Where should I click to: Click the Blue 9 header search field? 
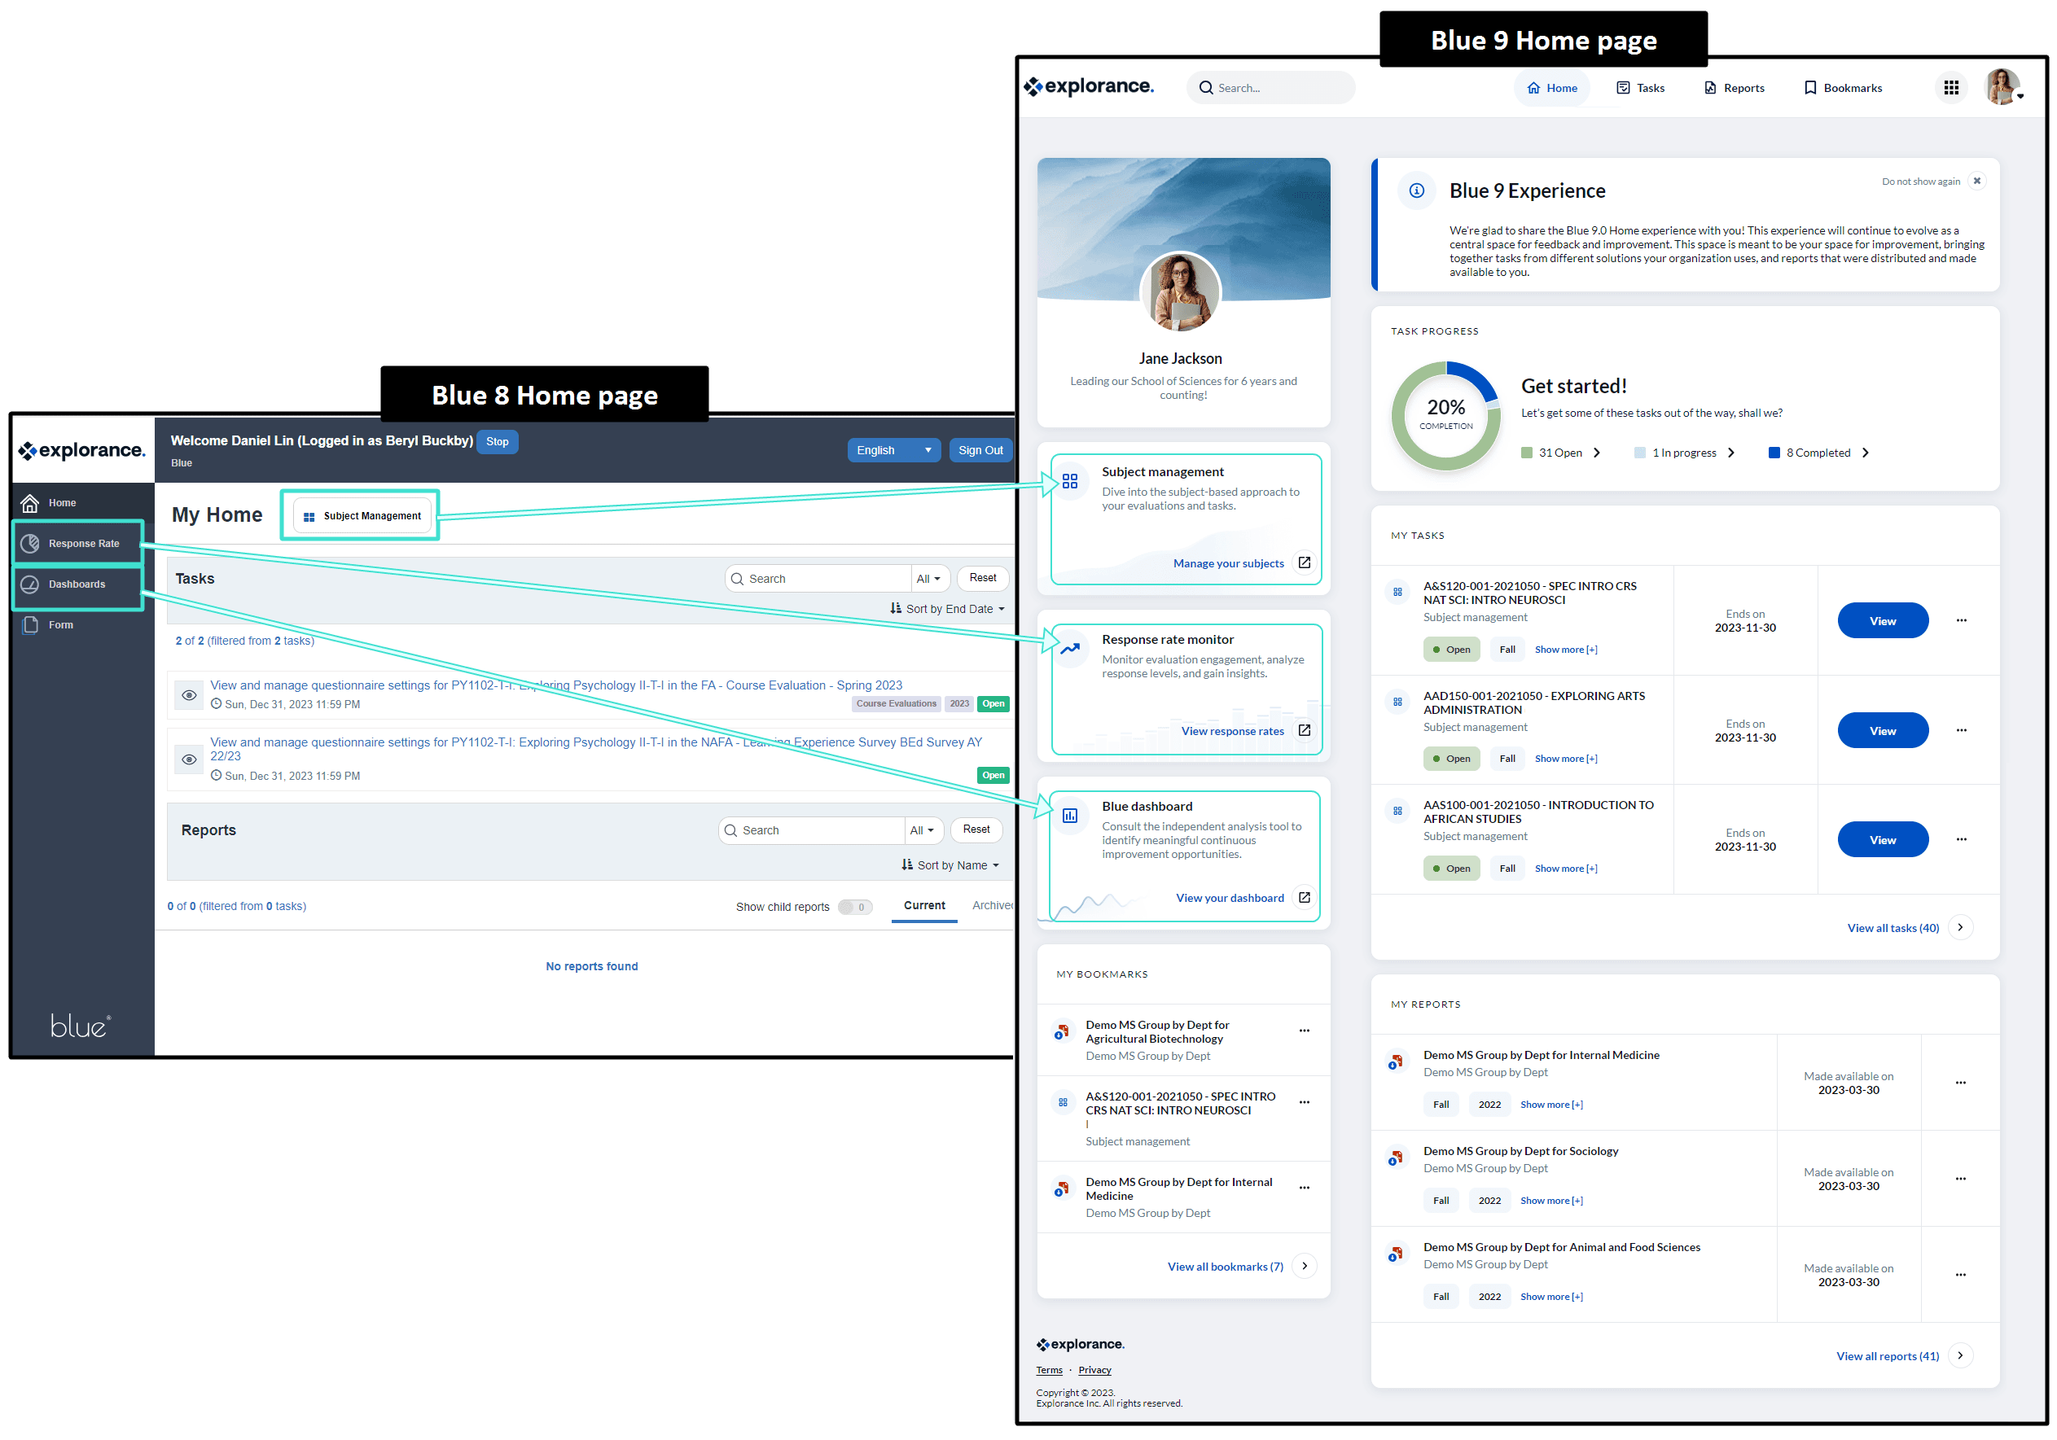1270,88
